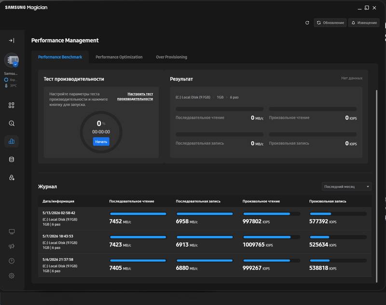
Task: Click the megaphone notice icon
Action: coord(12,246)
